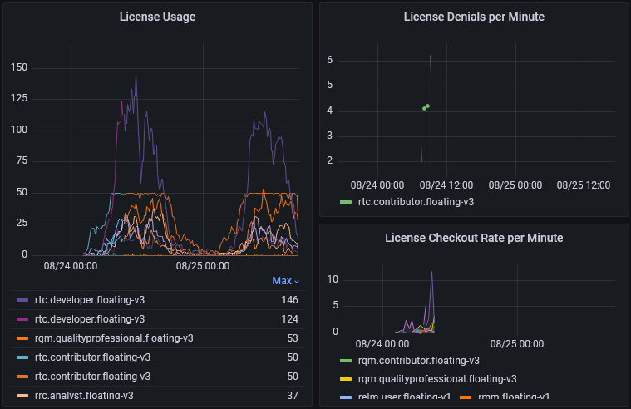Screen dimensions: 631x409
Task: Toggle rrc.analyst.floating-v3 series in usage legend
Action: (84, 396)
